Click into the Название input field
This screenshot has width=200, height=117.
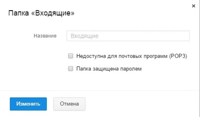coord(128,36)
